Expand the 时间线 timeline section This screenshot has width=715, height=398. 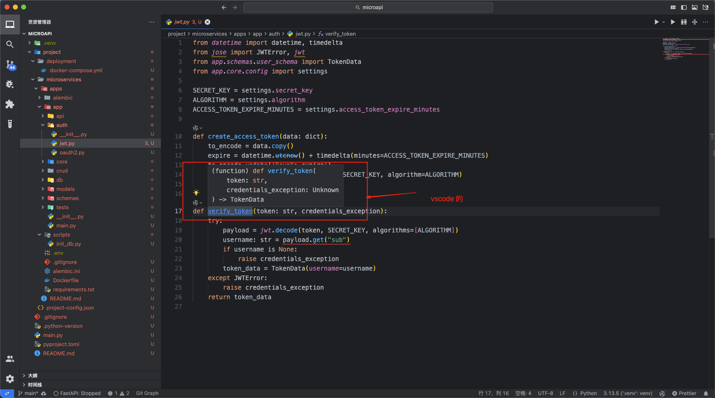click(x=90, y=385)
